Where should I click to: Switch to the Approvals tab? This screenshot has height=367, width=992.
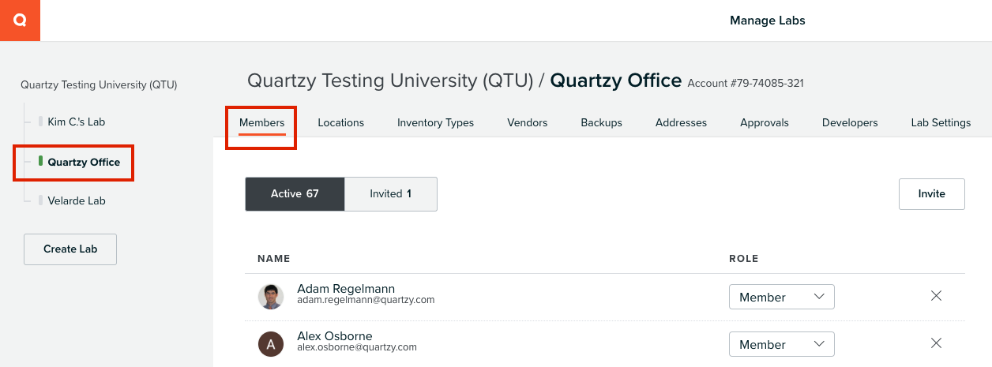coord(764,122)
